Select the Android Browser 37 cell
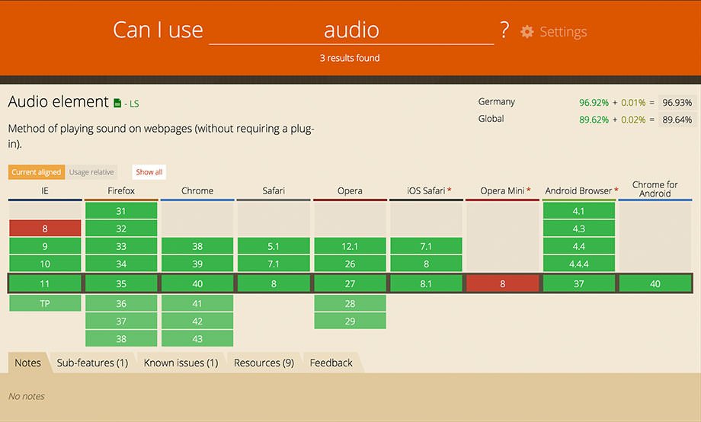The width and height of the screenshot is (701, 422). click(x=578, y=283)
